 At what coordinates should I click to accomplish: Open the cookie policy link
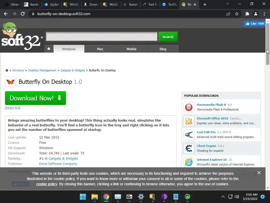[x=47, y=184]
